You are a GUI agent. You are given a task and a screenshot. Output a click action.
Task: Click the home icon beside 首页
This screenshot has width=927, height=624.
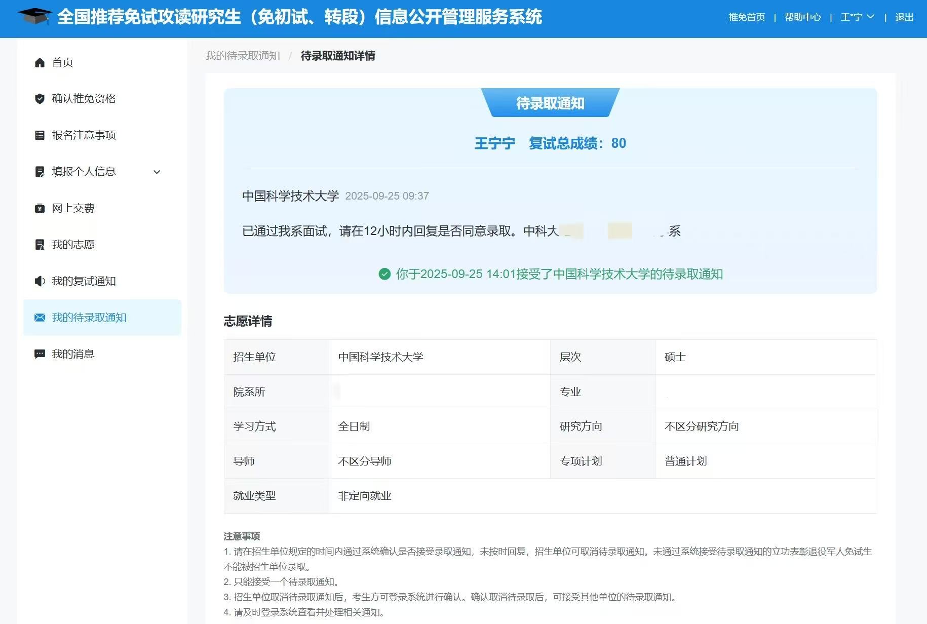40,62
